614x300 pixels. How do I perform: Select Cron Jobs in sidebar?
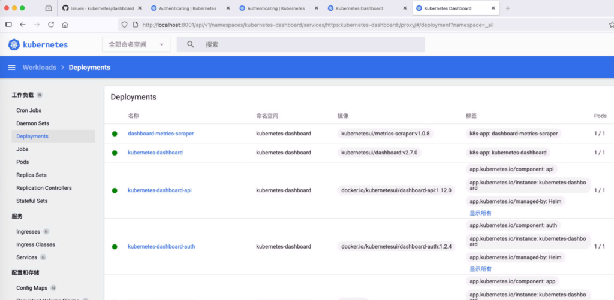[29, 110]
